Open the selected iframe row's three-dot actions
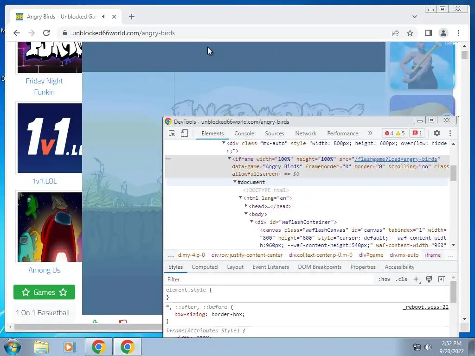 (x=168, y=159)
